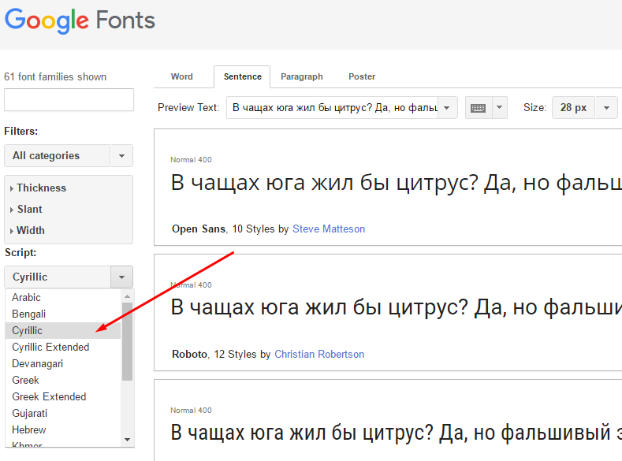Open the All categories dropdown

[x=121, y=156]
